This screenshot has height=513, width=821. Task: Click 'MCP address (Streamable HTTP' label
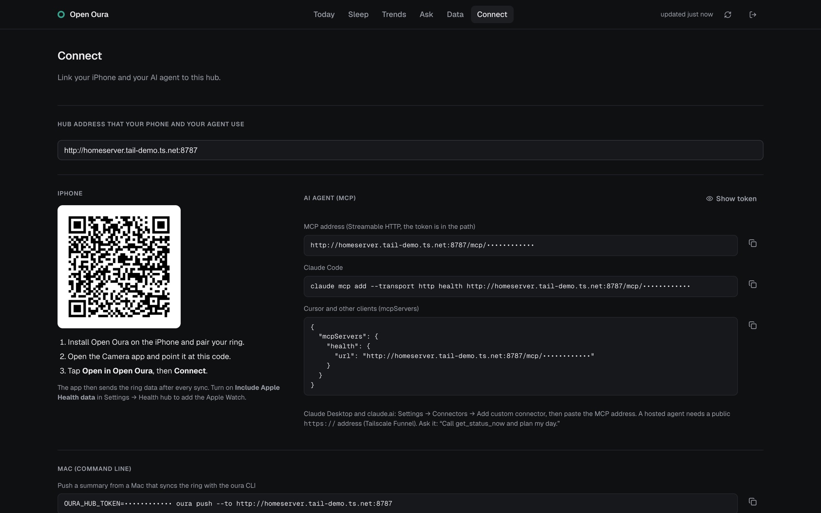coord(389,227)
